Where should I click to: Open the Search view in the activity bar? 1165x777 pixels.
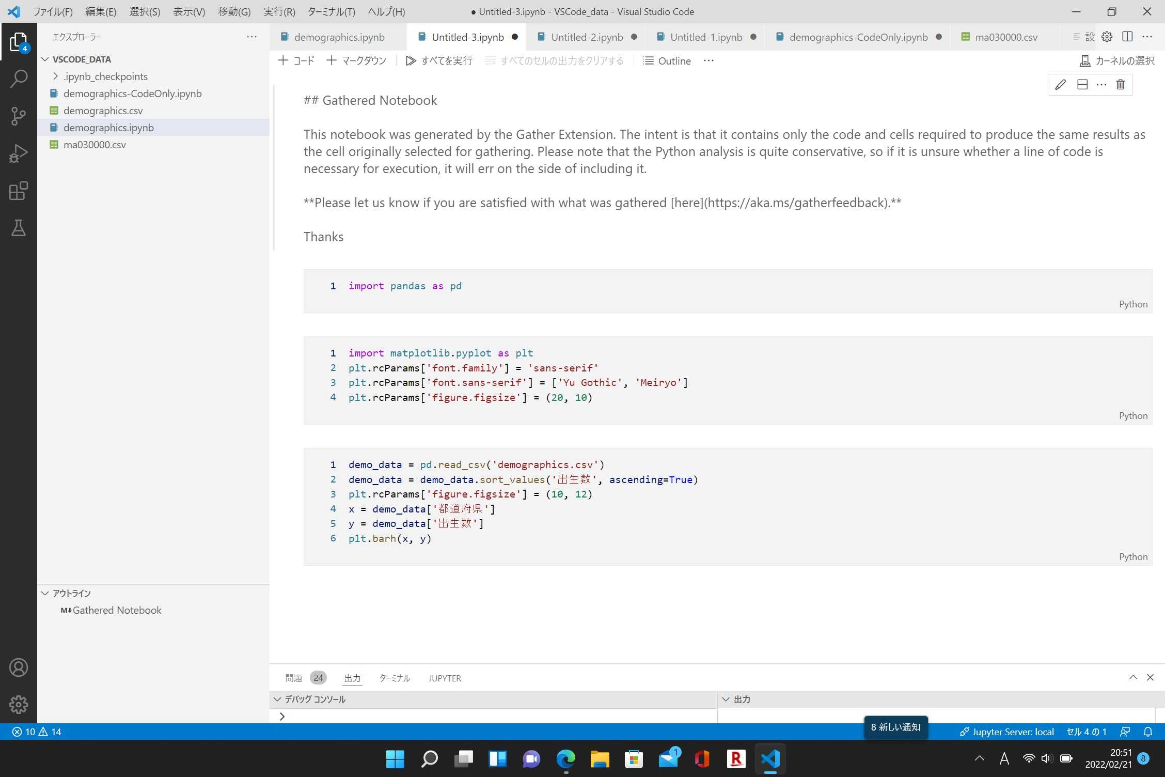click(x=19, y=77)
